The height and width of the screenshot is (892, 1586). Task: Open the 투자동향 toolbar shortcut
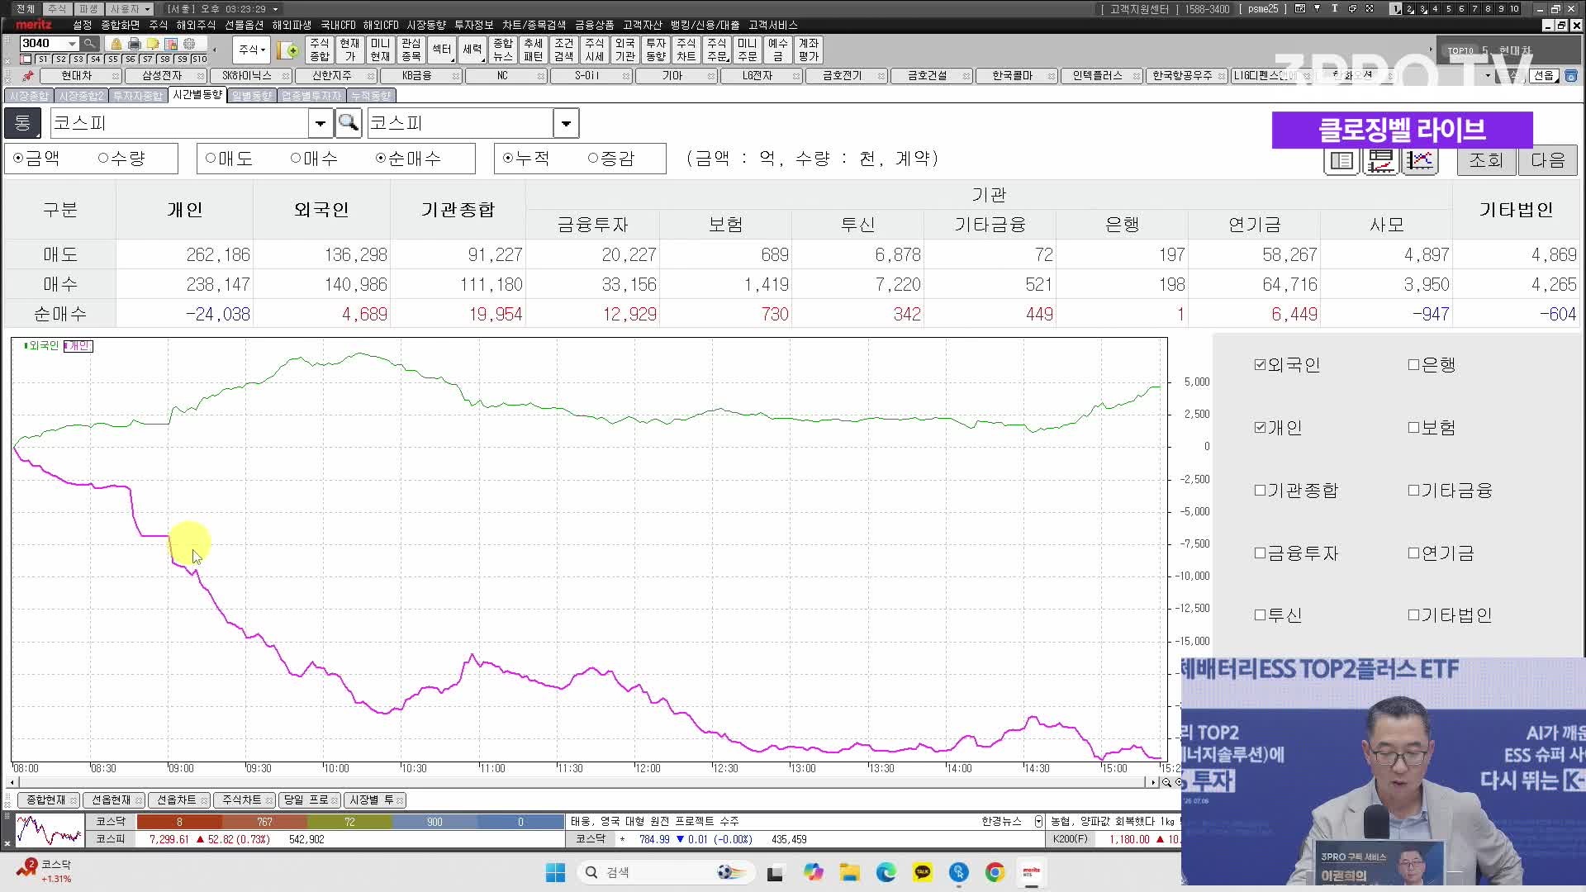655,50
